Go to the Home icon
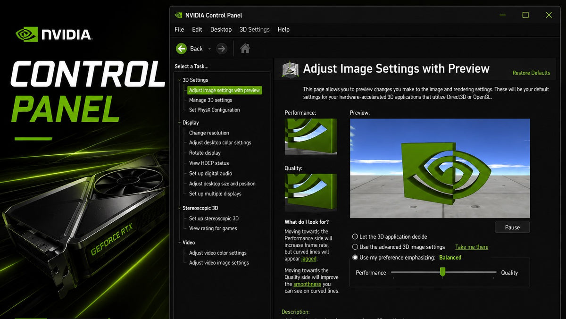 tap(245, 48)
